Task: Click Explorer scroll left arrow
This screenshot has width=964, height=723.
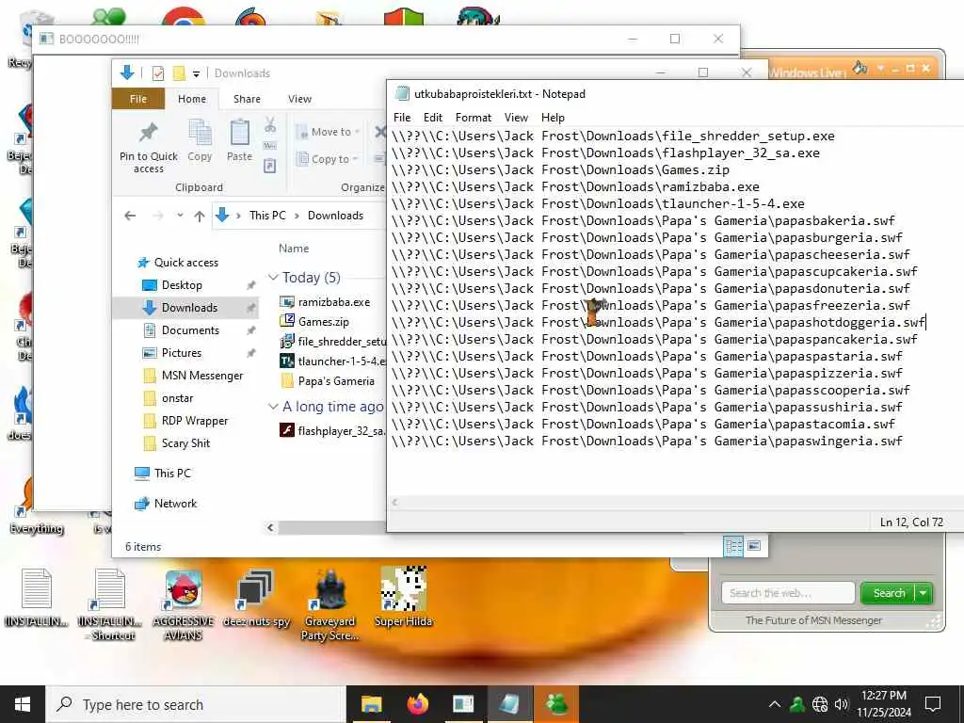Action: [270, 527]
